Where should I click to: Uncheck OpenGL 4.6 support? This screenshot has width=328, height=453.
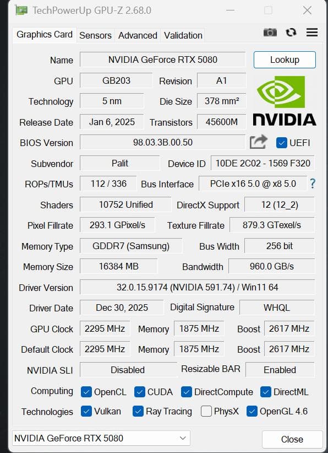tap(252, 411)
